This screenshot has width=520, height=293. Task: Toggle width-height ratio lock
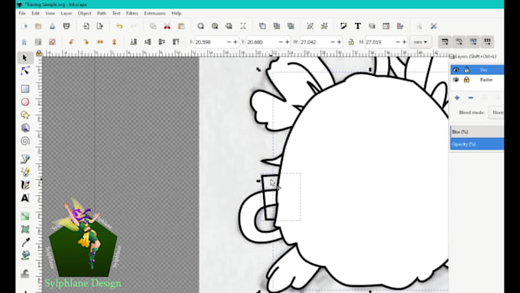pos(351,42)
